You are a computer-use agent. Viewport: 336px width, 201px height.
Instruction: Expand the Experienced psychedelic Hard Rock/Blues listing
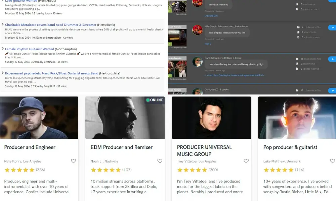(x=3, y=73)
